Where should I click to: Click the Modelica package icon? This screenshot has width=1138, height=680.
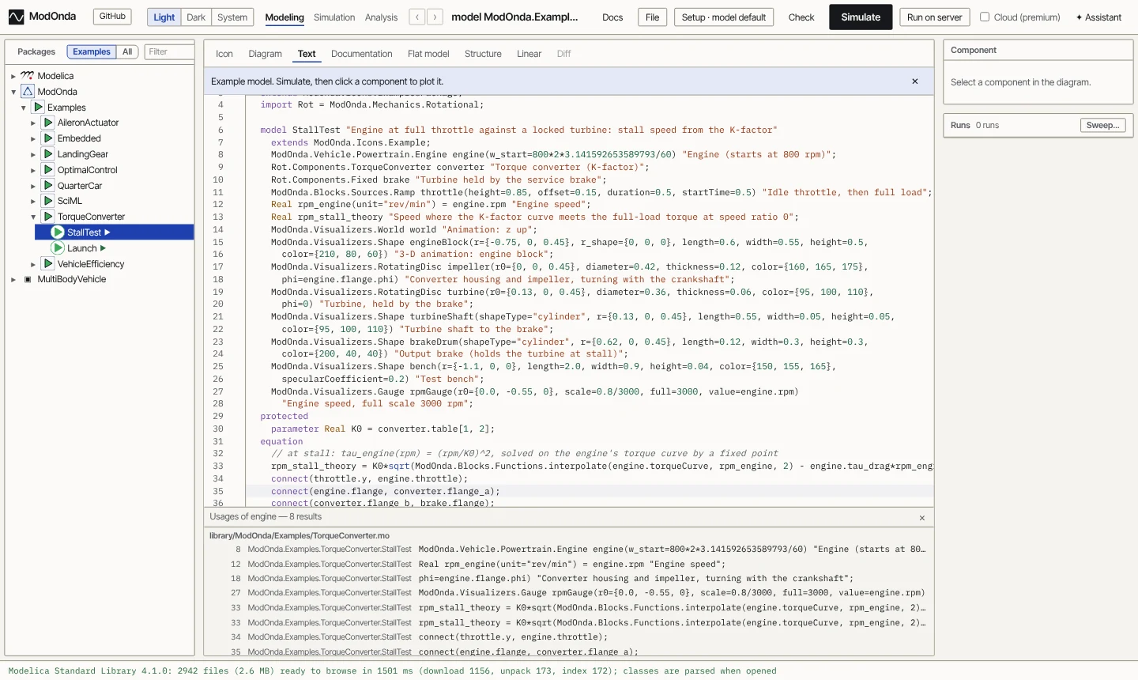coord(28,76)
